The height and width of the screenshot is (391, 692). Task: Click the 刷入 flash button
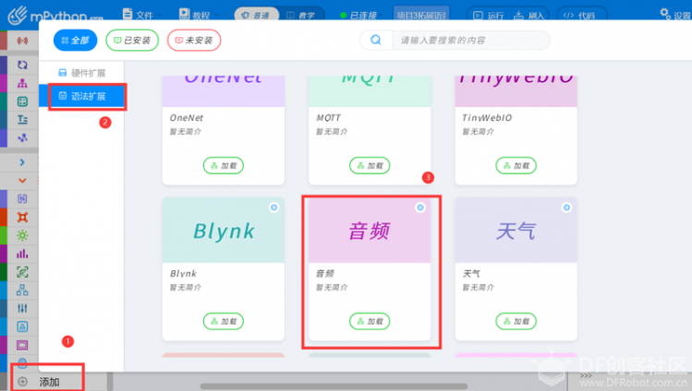[x=528, y=15]
